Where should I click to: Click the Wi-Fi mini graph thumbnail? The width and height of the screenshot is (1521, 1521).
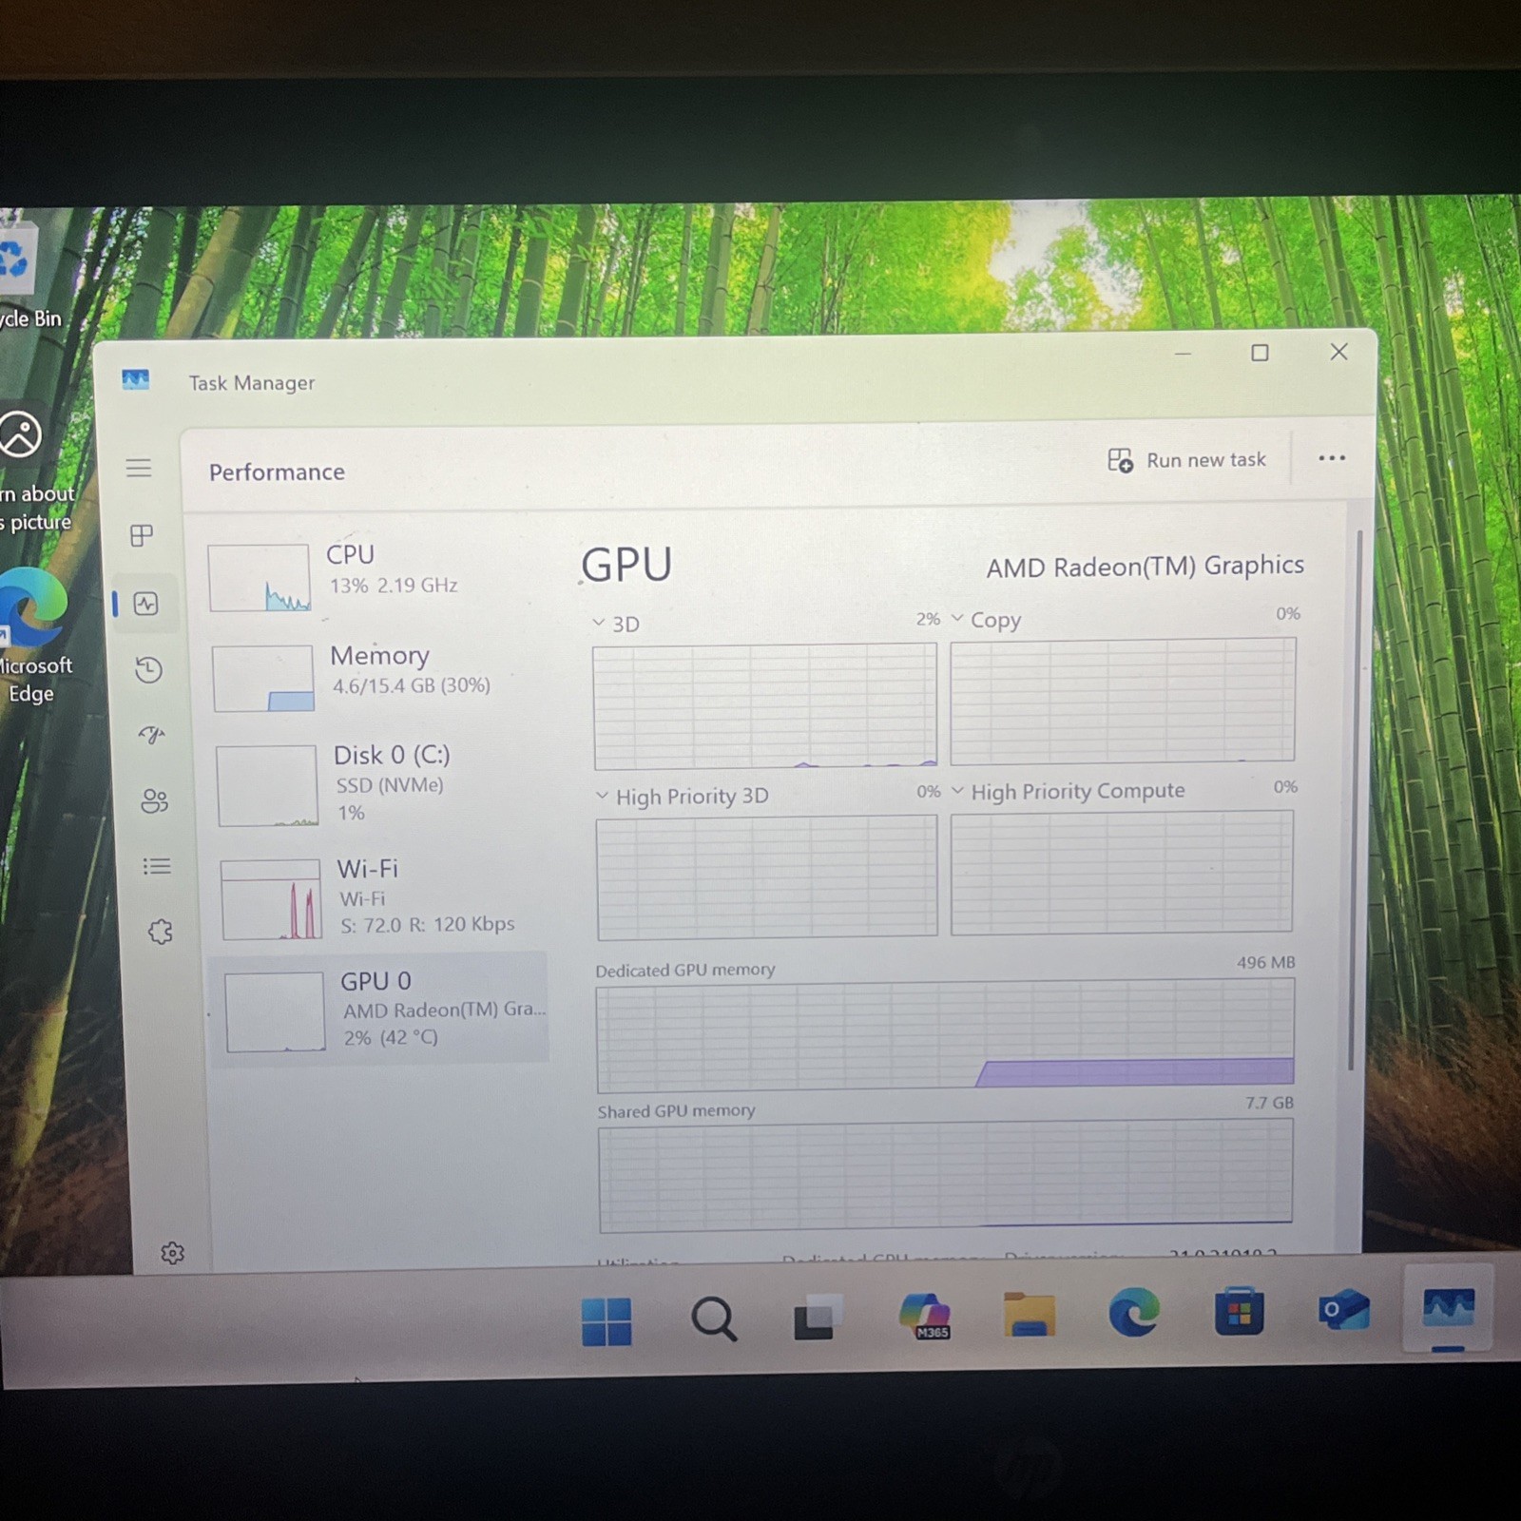(x=271, y=899)
